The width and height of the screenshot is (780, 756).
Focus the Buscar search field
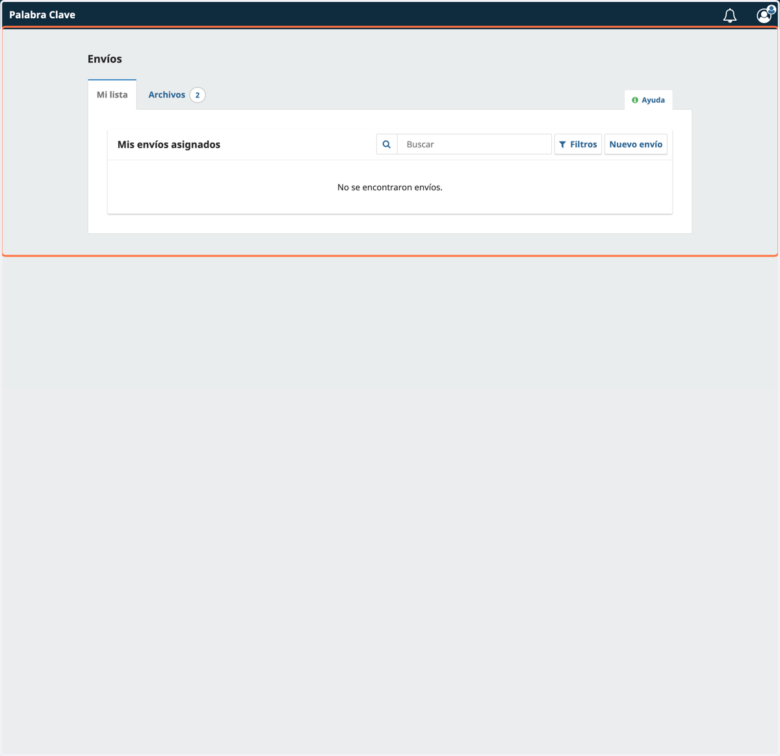[474, 144]
